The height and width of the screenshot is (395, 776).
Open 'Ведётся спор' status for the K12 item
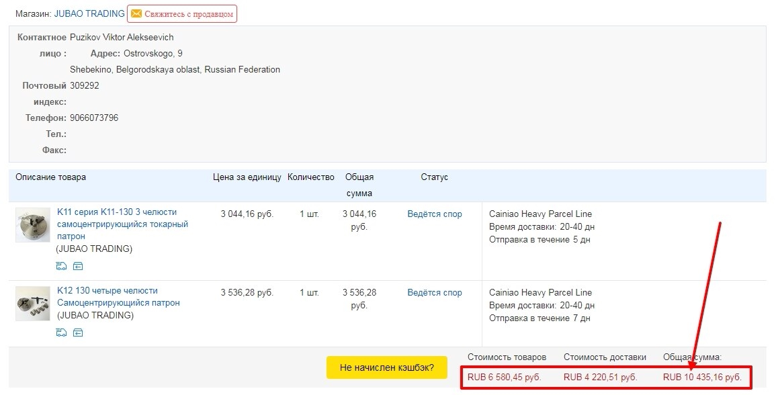pos(435,293)
